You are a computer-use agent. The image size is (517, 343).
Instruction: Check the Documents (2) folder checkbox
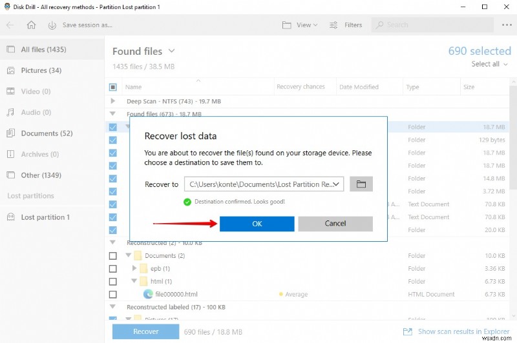[x=113, y=256]
